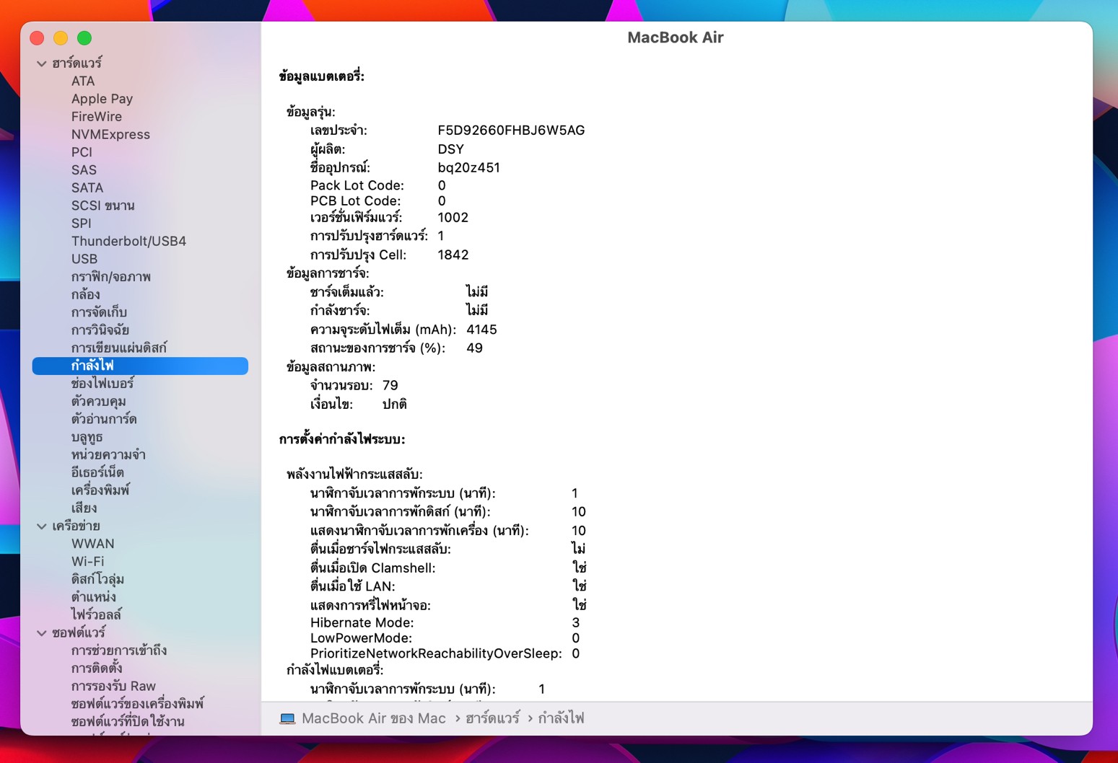Select the highlighted กำลังไฟ item
The image size is (1118, 763).
click(x=92, y=366)
